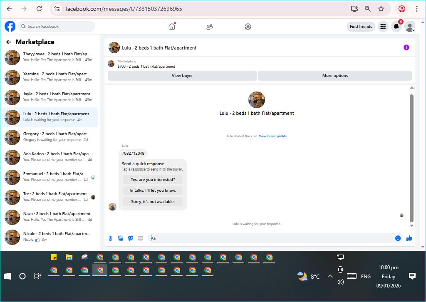Open the volume speaker icon in tray
Screen dimensions: 426x302
(x=340, y=282)
